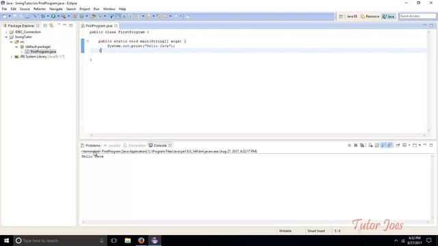The width and height of the screenshot is (438, 246).
Task: Open the File menu
Action: (x=4, y=9)
